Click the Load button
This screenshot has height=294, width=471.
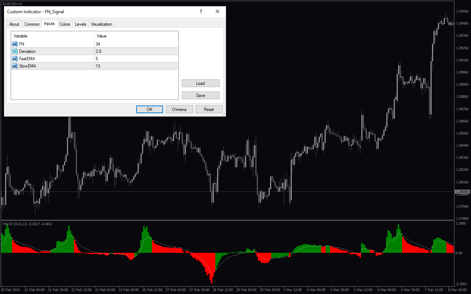click(x=201, y=83)
